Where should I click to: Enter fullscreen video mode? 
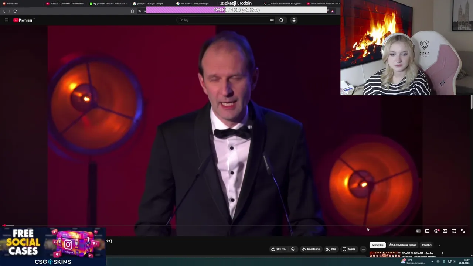[x=463, y=231]
